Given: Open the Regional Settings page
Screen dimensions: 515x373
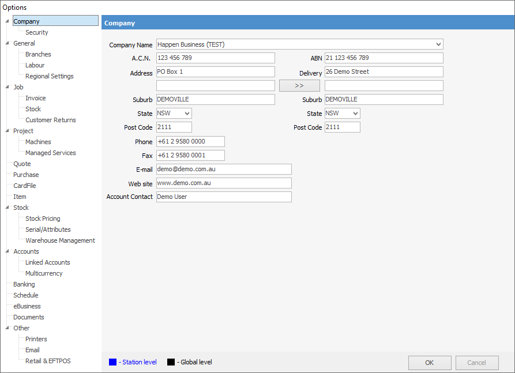Looking at the screenshot, I should tap(49, 76).
